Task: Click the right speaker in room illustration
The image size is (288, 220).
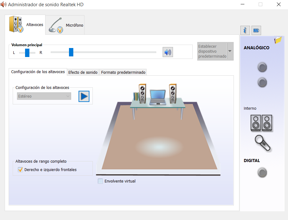Action: tap(173, 93)
